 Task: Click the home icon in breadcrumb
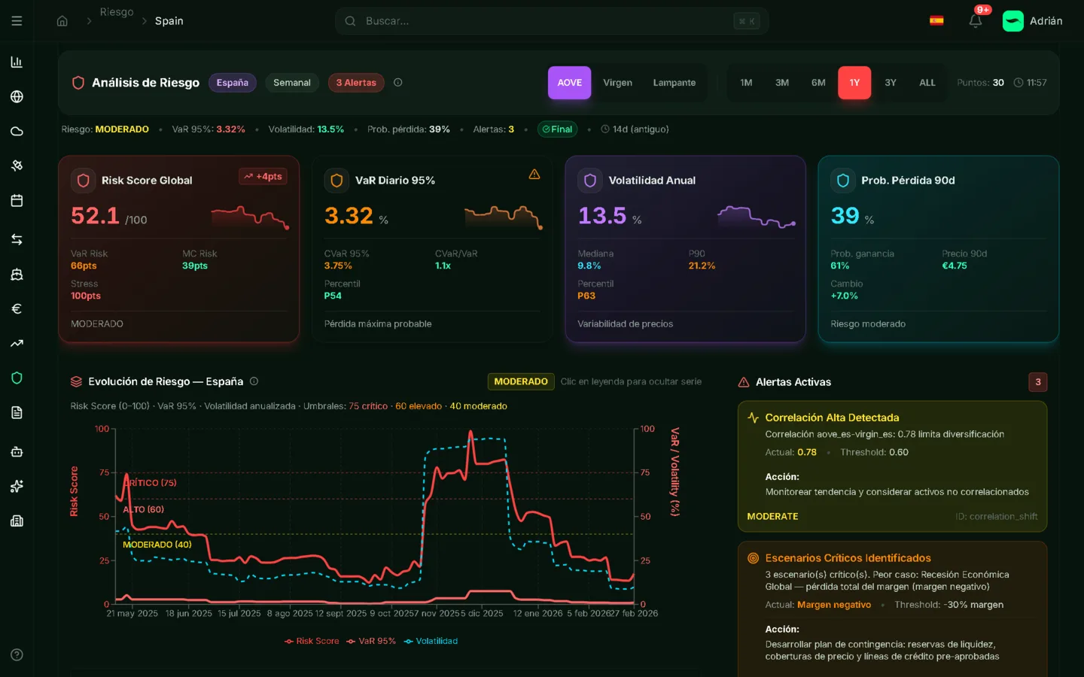[62, 21]
